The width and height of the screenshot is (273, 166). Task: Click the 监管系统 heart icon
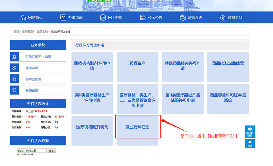point(183,18)
